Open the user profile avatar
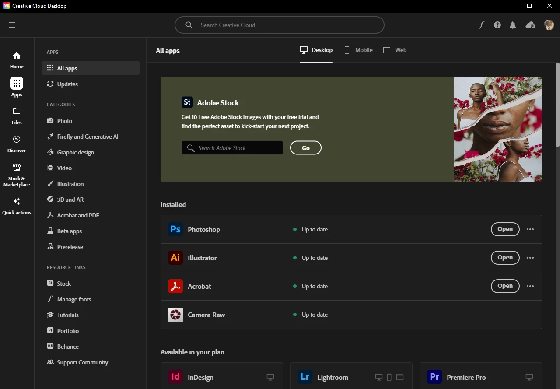 (x=549, y=25)
